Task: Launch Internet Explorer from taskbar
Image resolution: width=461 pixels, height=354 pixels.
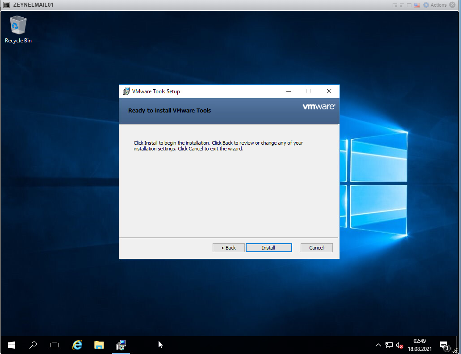Action: pyautogui.click(x=77, y=345)
